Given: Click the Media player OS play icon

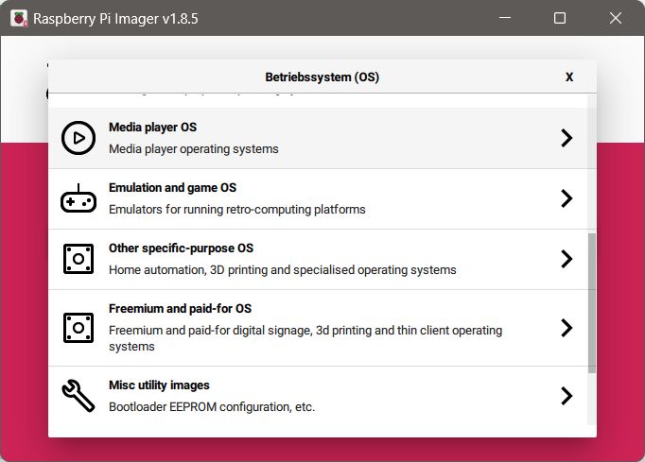Looking at the screenshot, I should [x=78, y=138].
